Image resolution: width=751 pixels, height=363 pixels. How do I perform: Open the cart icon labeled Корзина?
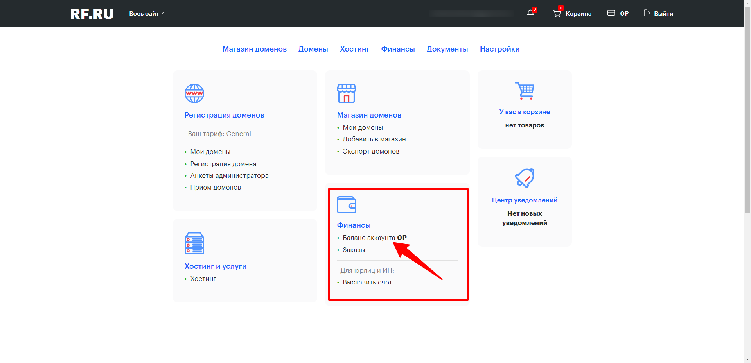pyautogui.click(x=557, y=14)
